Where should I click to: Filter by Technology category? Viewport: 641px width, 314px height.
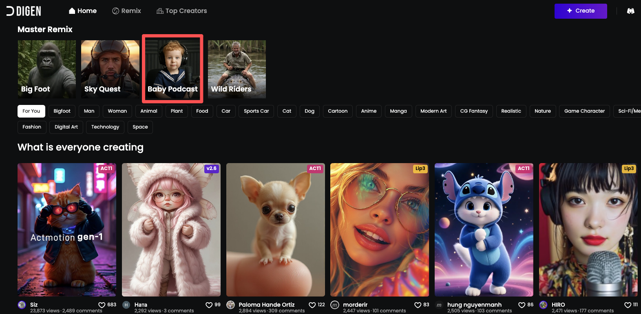click(105, 127)
